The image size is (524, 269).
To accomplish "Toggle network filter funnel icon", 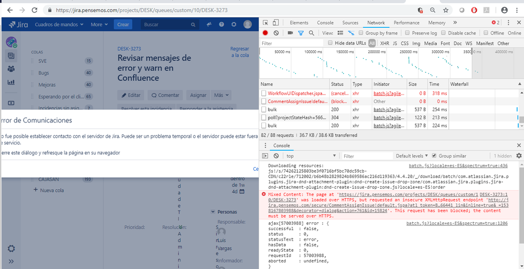I will (x=301, y=33).
